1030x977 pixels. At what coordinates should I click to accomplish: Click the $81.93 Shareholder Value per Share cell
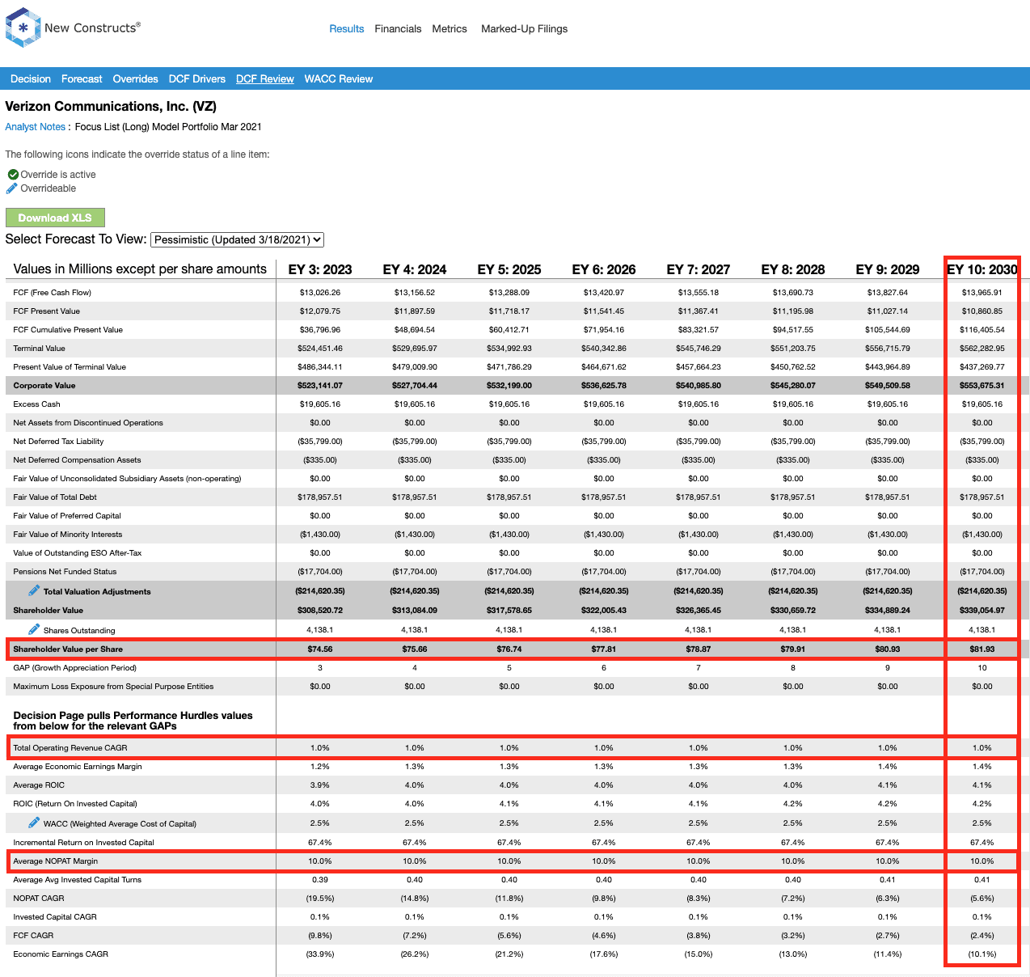982,649
